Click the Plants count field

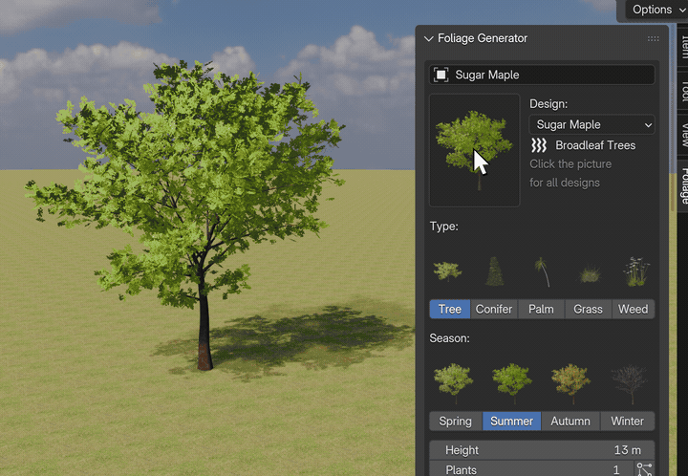point(531,469)
